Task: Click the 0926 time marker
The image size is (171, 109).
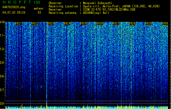Action: [100, 23]
